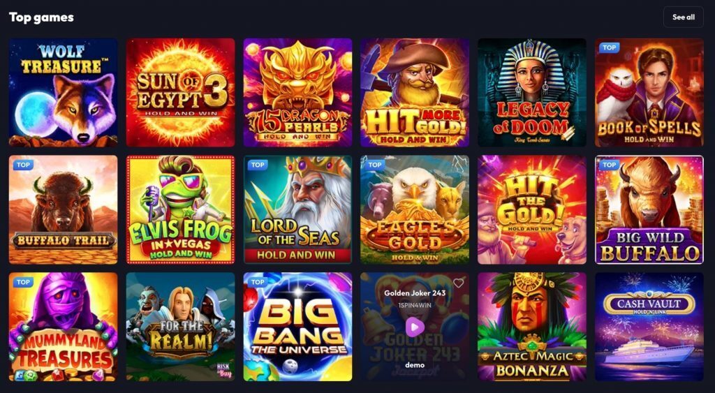715x393 pixels.
Task: Open the Golden Joker 243 demo link
Action: [x=415, y=365]
